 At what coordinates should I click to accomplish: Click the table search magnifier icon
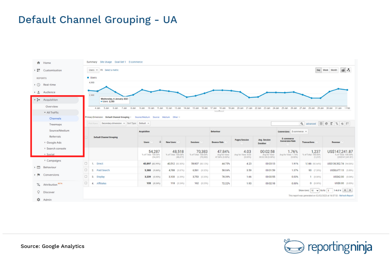click(x=302, y=124)
